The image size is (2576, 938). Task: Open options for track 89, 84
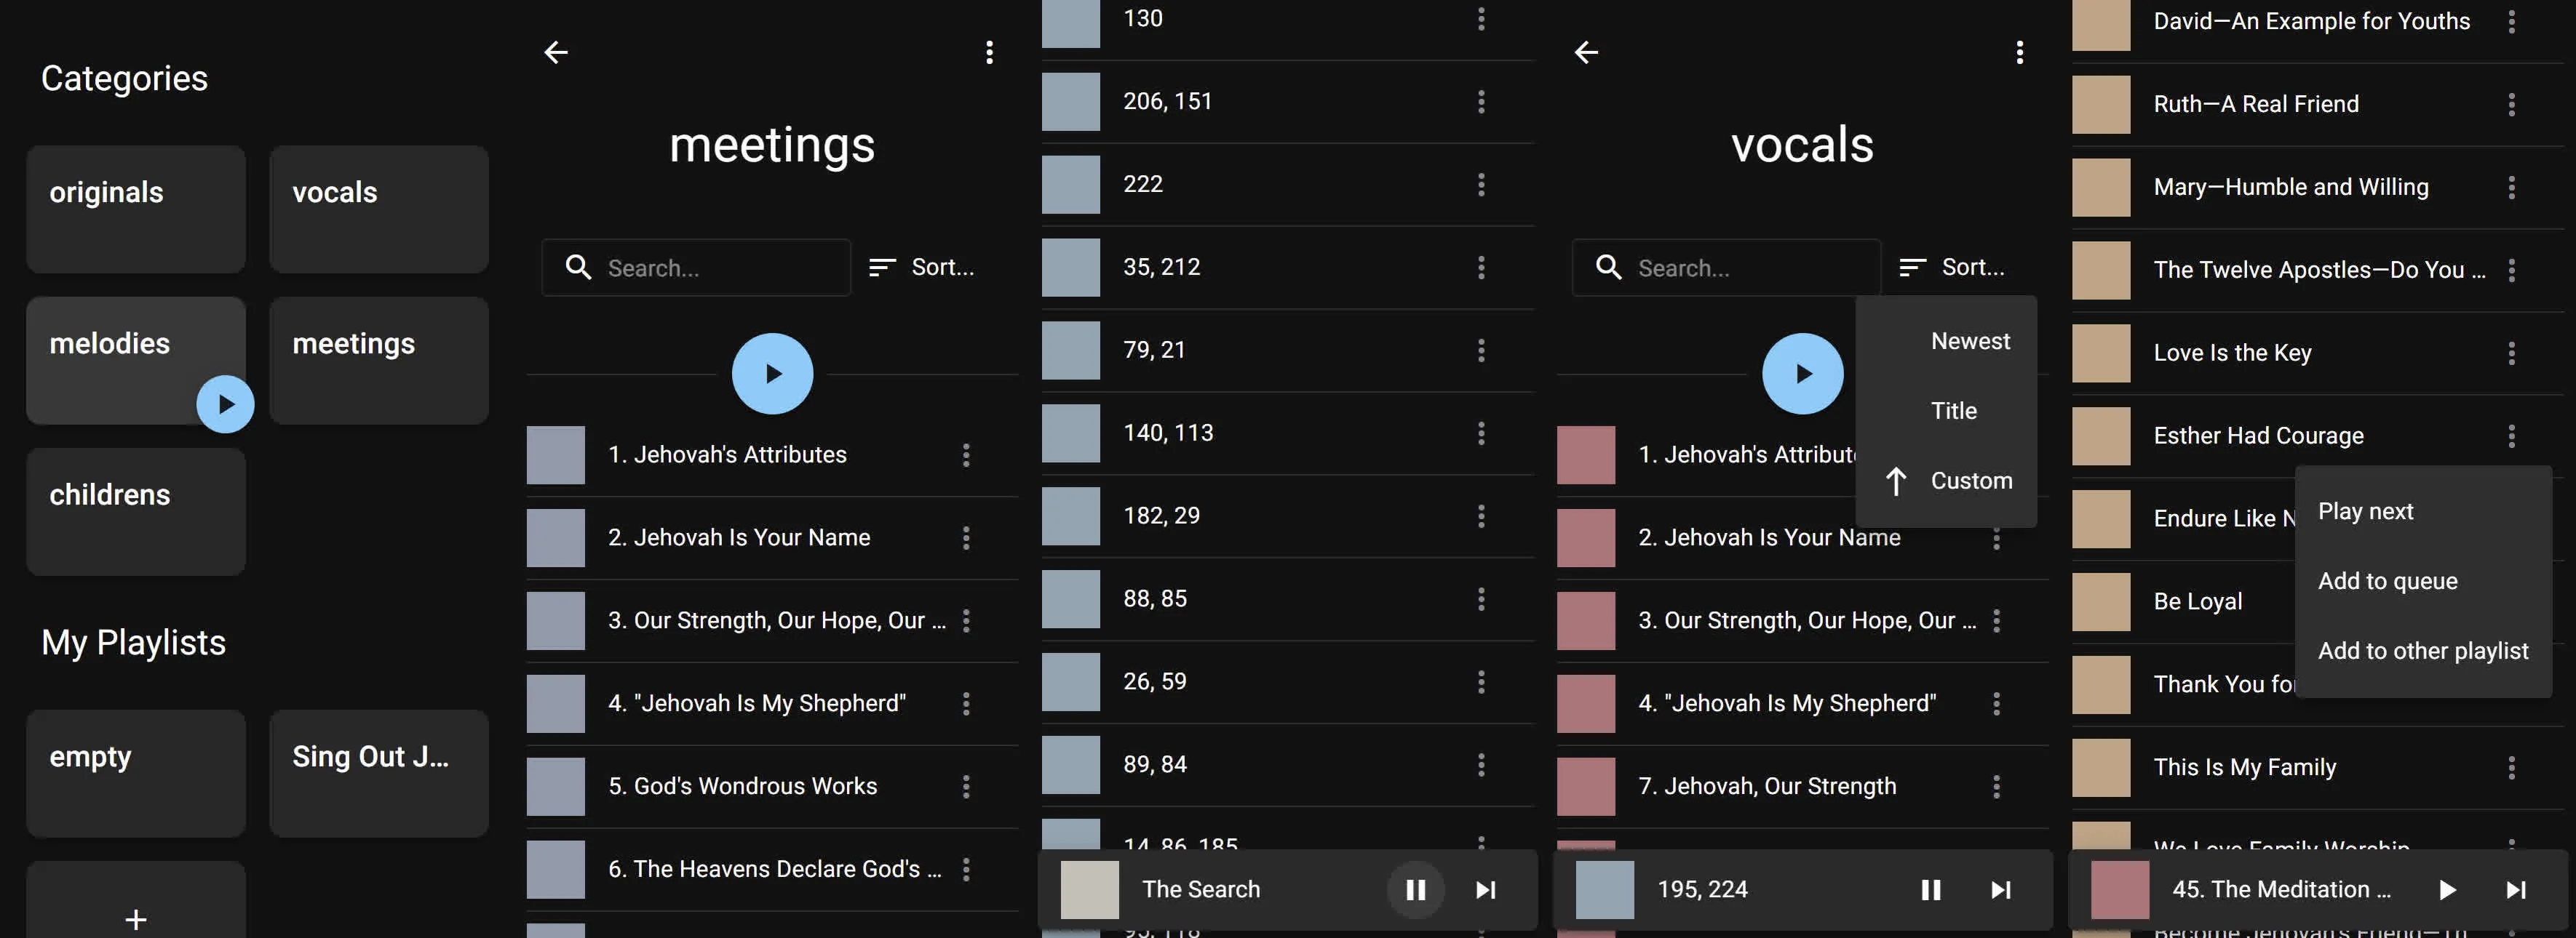pos(1481,764)
